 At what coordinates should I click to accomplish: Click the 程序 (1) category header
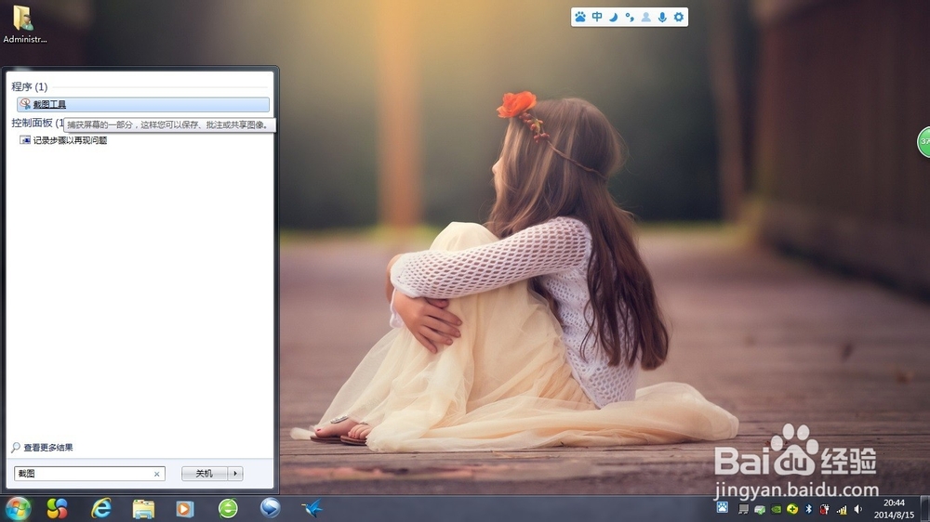pyautogui.click(x=29, y=86)
